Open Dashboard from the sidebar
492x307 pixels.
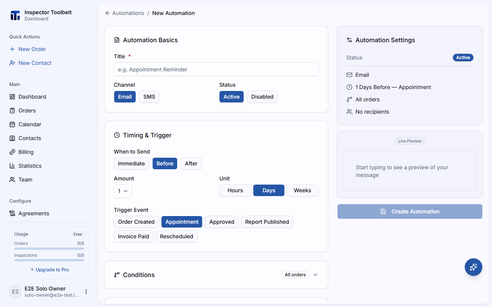coord(49,97)
